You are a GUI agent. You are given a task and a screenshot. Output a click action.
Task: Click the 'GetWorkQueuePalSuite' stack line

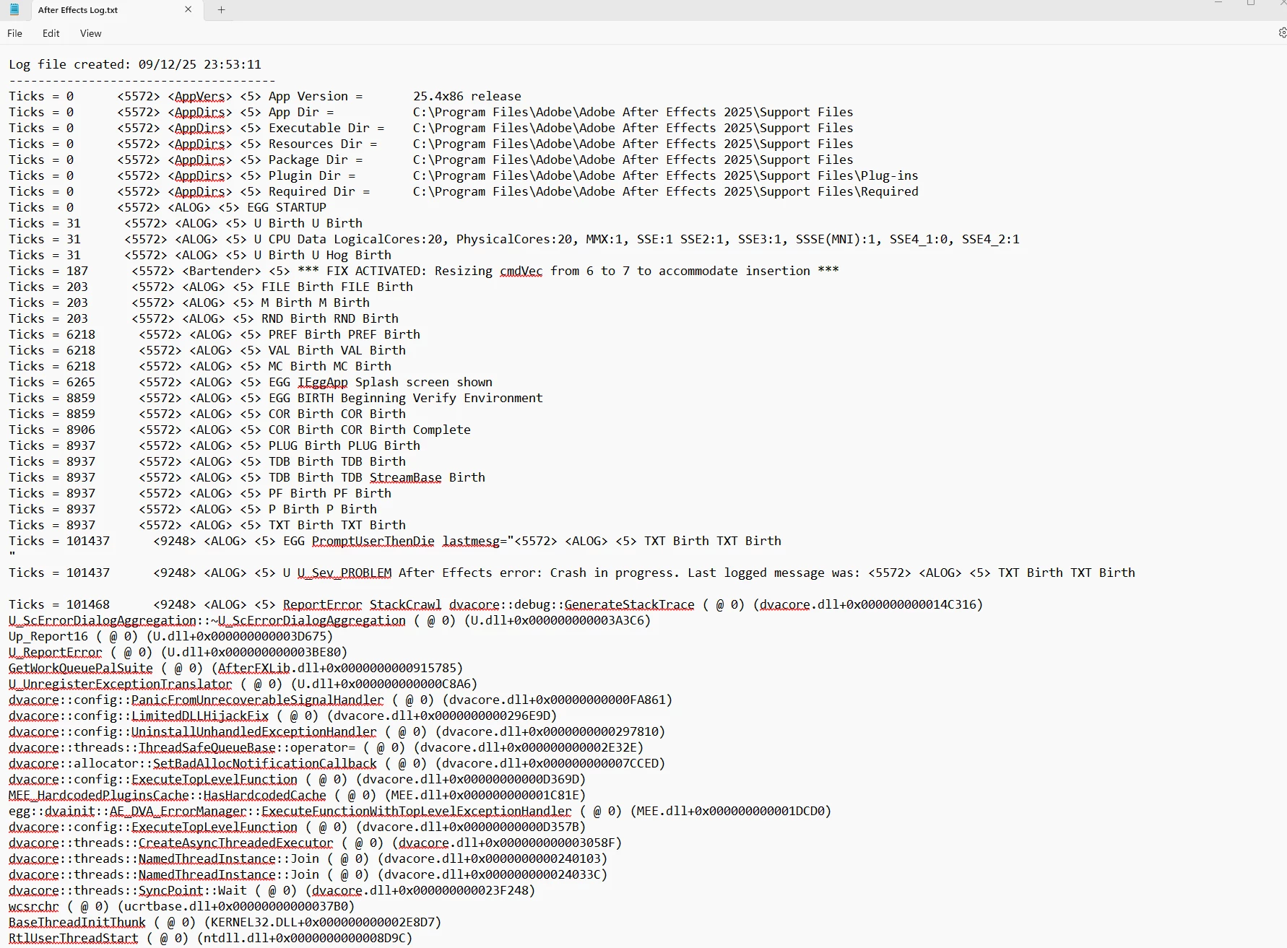[x=235, y=668]
